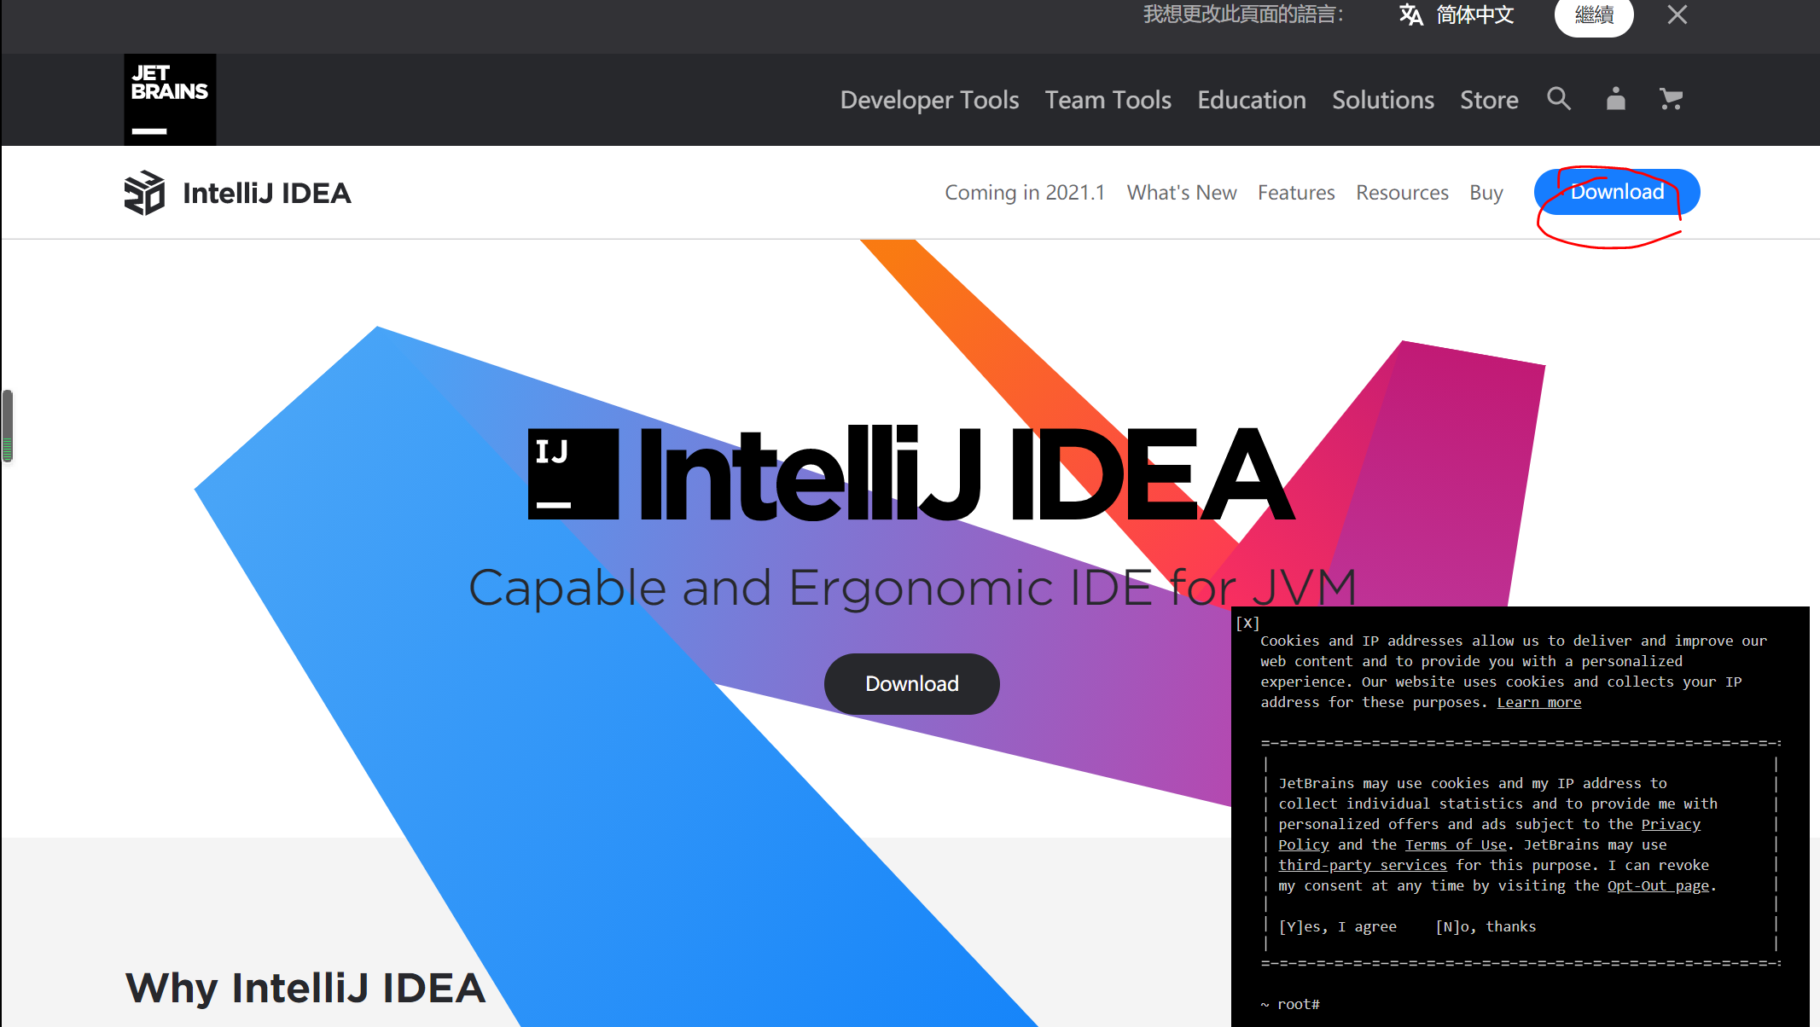Open the shopping cart icon
1820x1027 pixels.
1671,99
